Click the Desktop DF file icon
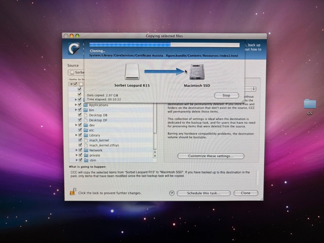Screen dimensions: 324x243 (86, 120)
